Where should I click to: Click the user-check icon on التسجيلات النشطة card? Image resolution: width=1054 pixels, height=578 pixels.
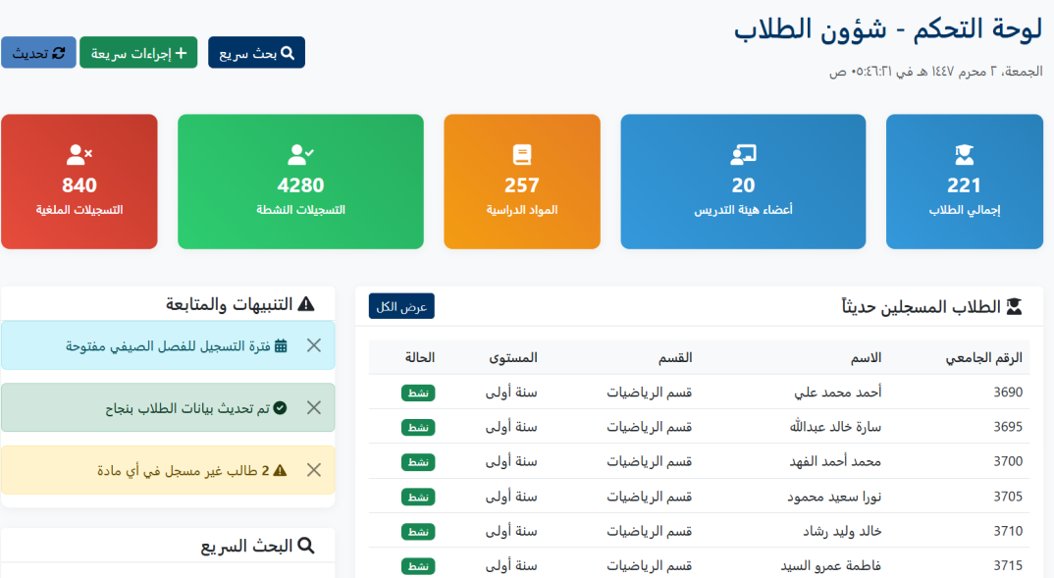click(300, 152)
